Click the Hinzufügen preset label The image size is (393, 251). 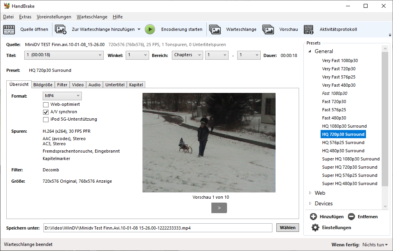click(332, 217)
